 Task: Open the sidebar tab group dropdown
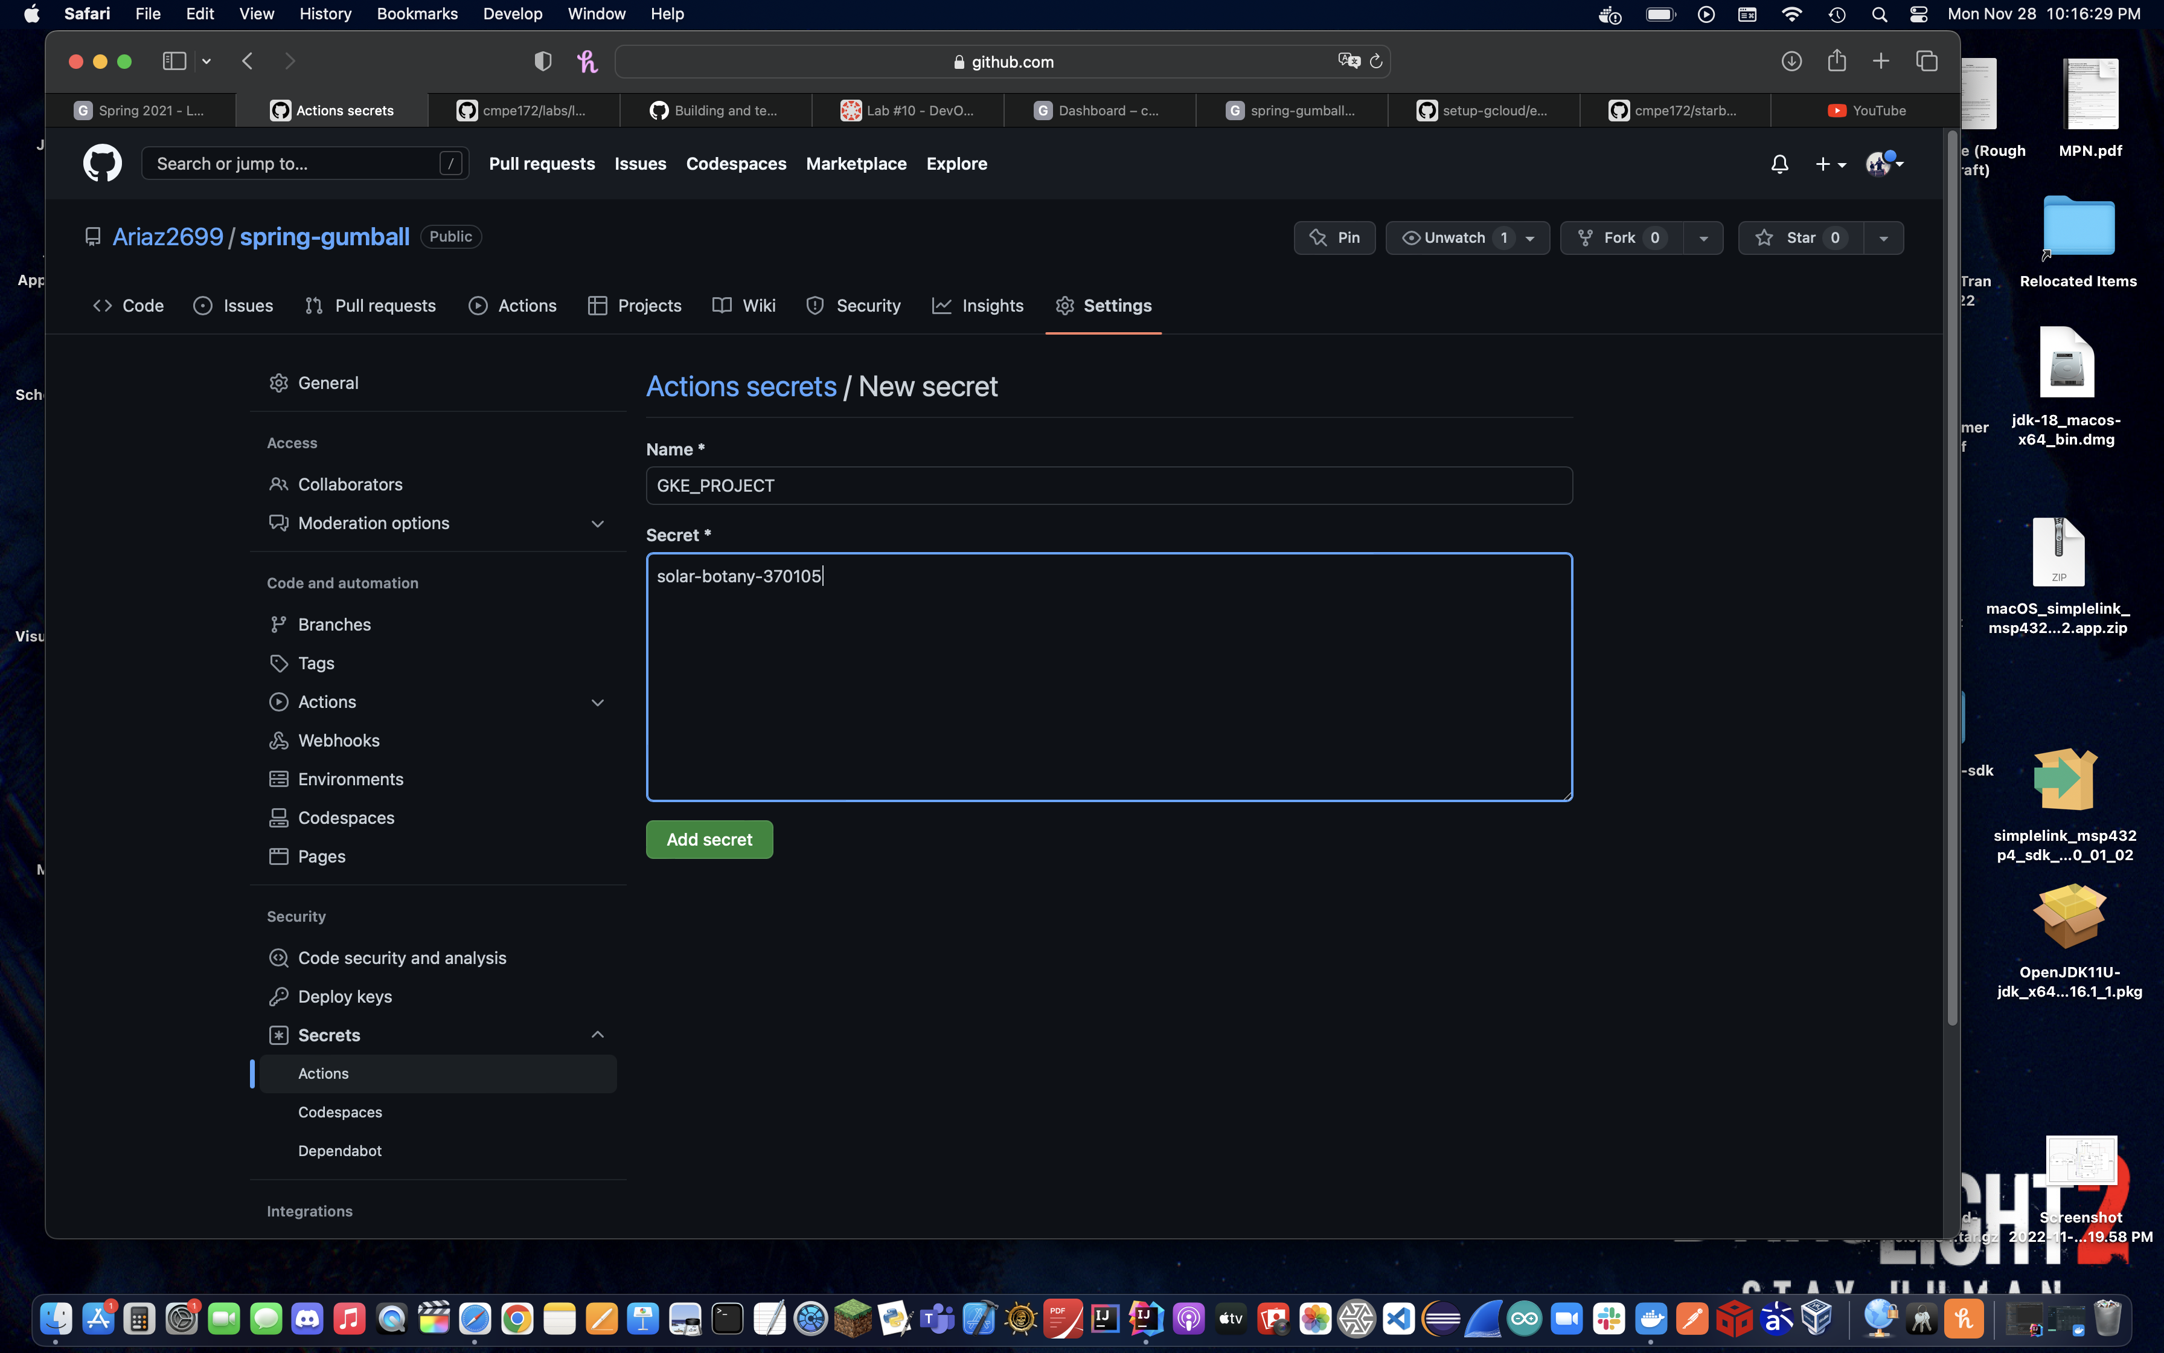pos(206,61)
